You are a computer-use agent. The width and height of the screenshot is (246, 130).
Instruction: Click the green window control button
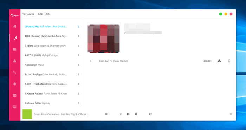pyautogui.click(x=221, y=14)
